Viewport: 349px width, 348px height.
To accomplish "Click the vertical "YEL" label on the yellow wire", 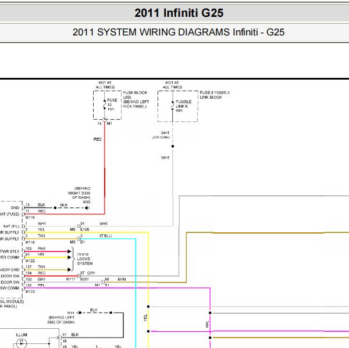I will pos(145,318).
